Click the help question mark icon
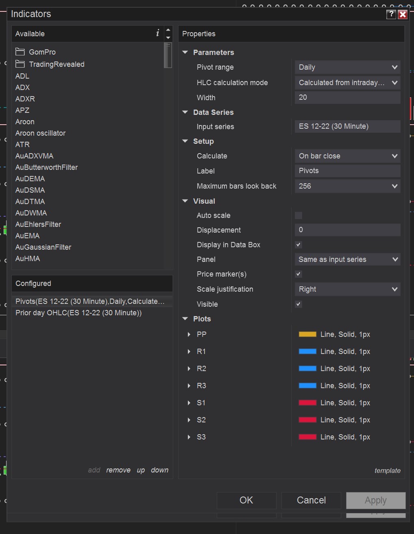The height and width of the screenshot is (534, 414). click(x=391, y=14)
